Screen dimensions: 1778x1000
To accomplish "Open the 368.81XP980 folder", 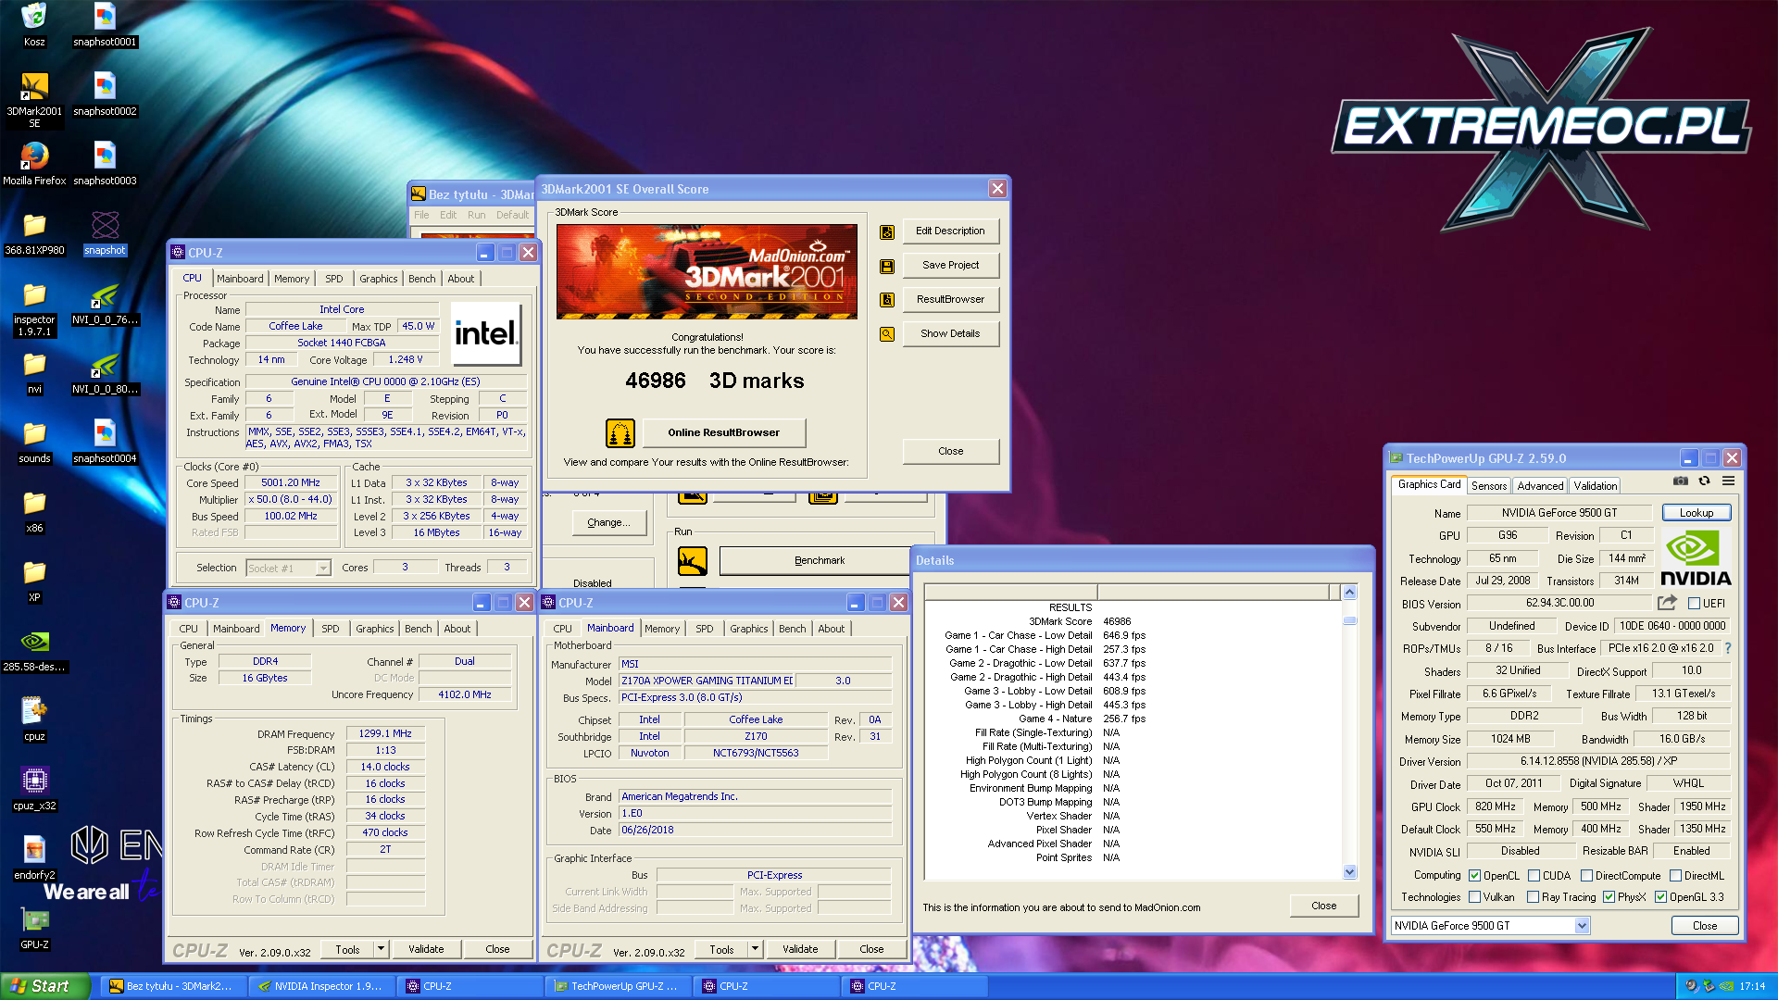I will [34, 225].
